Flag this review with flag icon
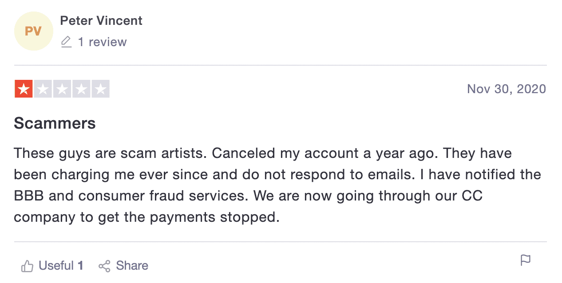The width and height of the screenshot is (562, 283). click(x=526, y=260)
